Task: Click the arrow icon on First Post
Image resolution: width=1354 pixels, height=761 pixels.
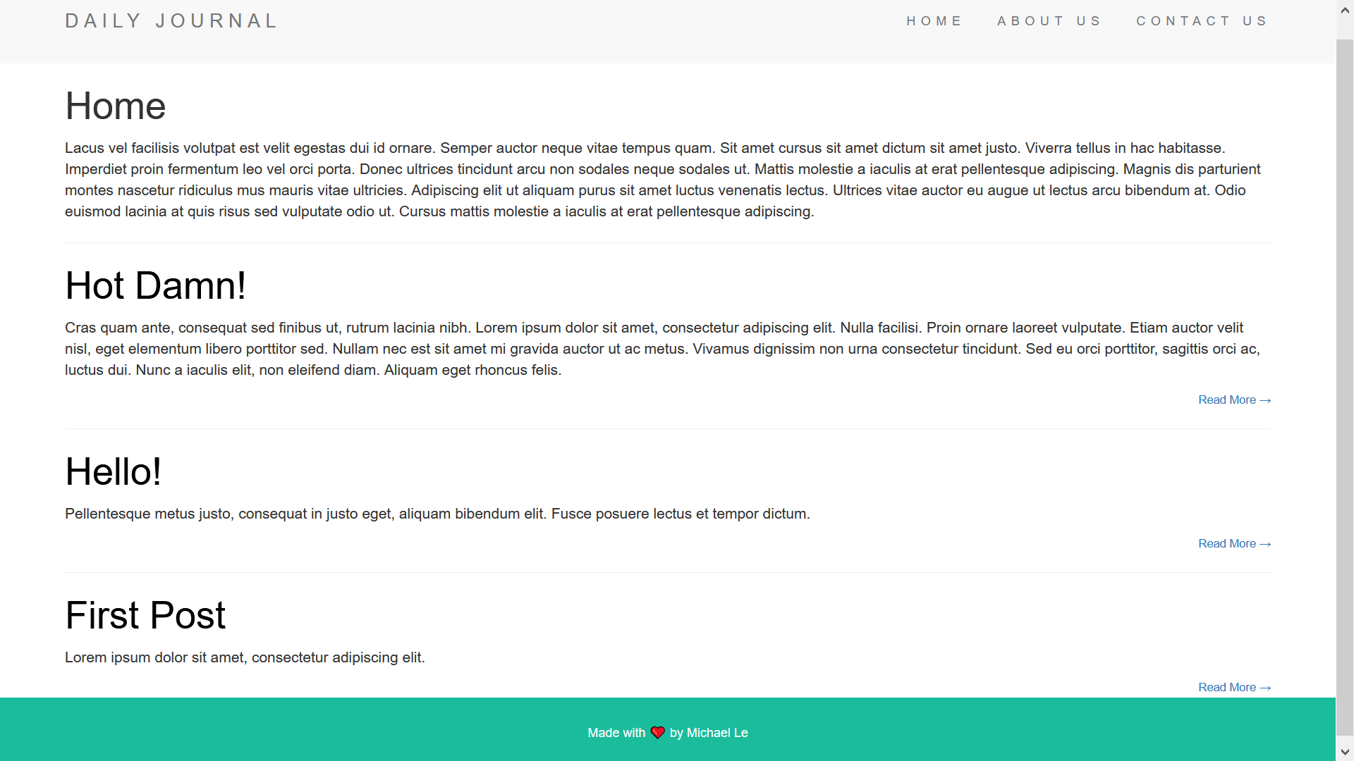Action: point(1266,687)
